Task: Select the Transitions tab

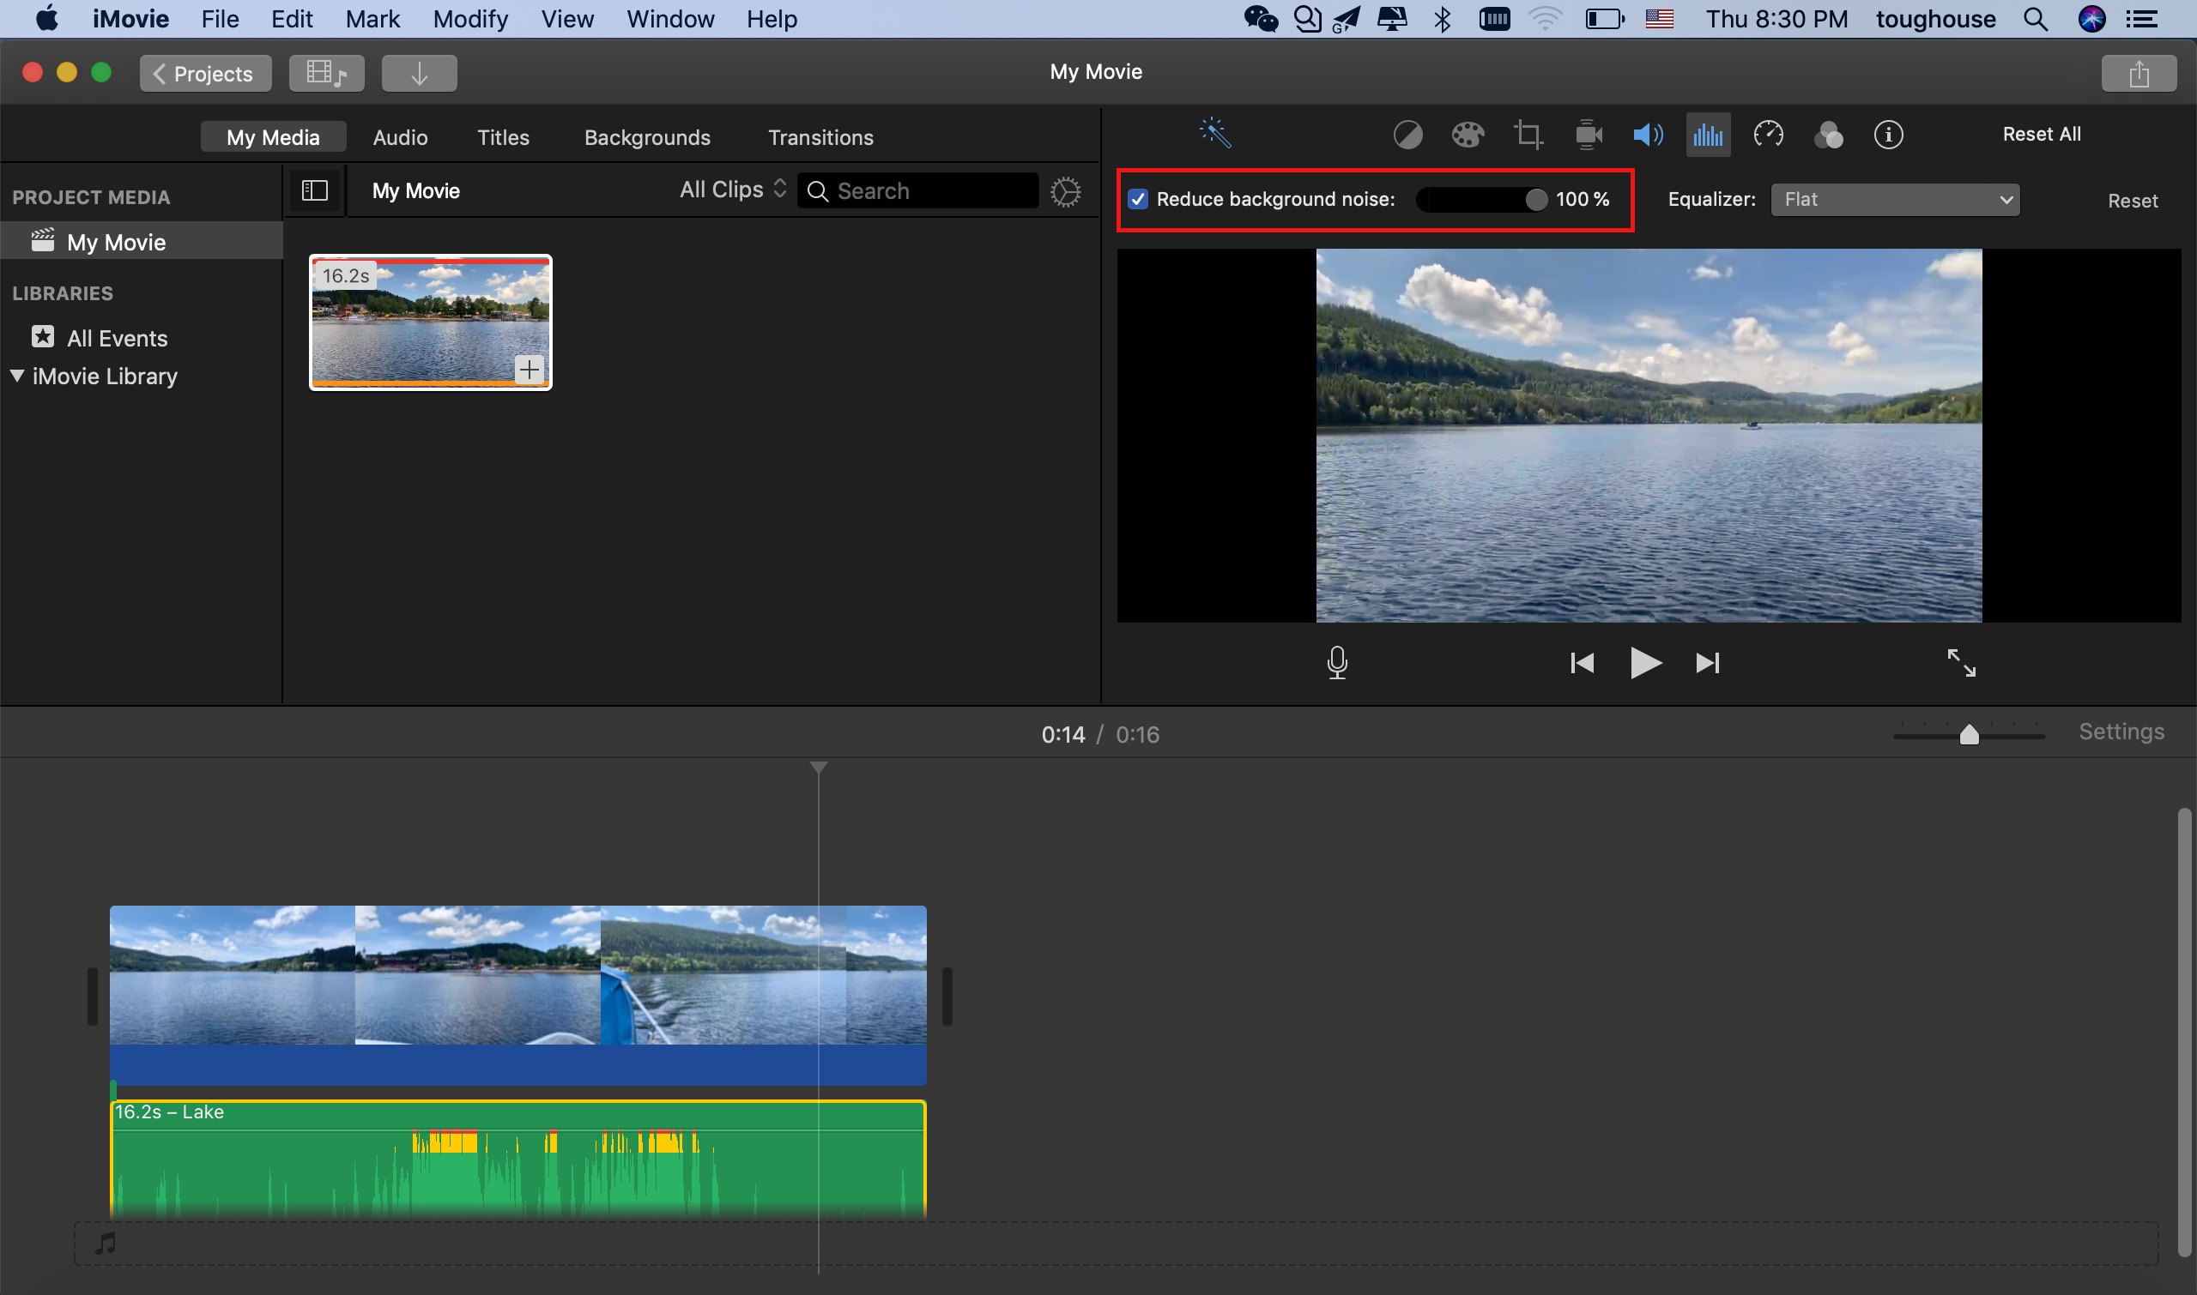Action: click(820, 137)
